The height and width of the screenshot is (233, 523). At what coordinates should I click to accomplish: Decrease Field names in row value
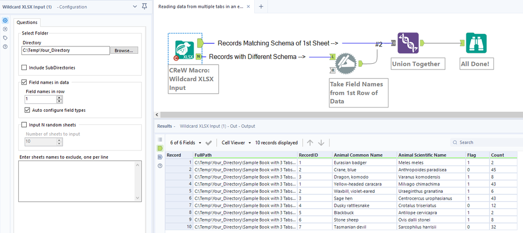tap(59, 101)
